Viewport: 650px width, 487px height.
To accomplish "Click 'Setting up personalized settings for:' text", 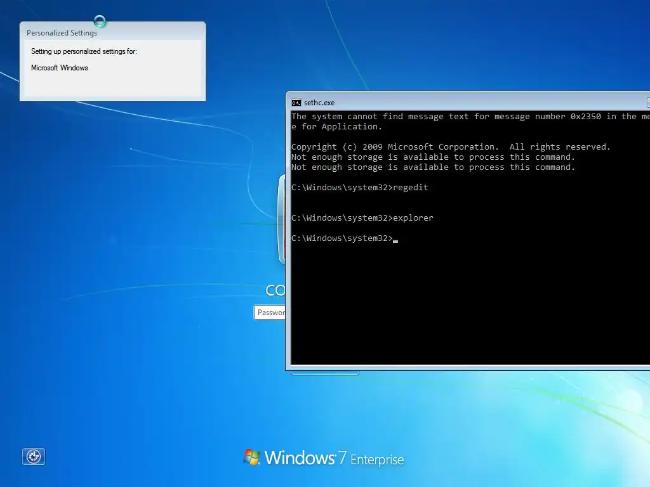I will tap(84, 51).
